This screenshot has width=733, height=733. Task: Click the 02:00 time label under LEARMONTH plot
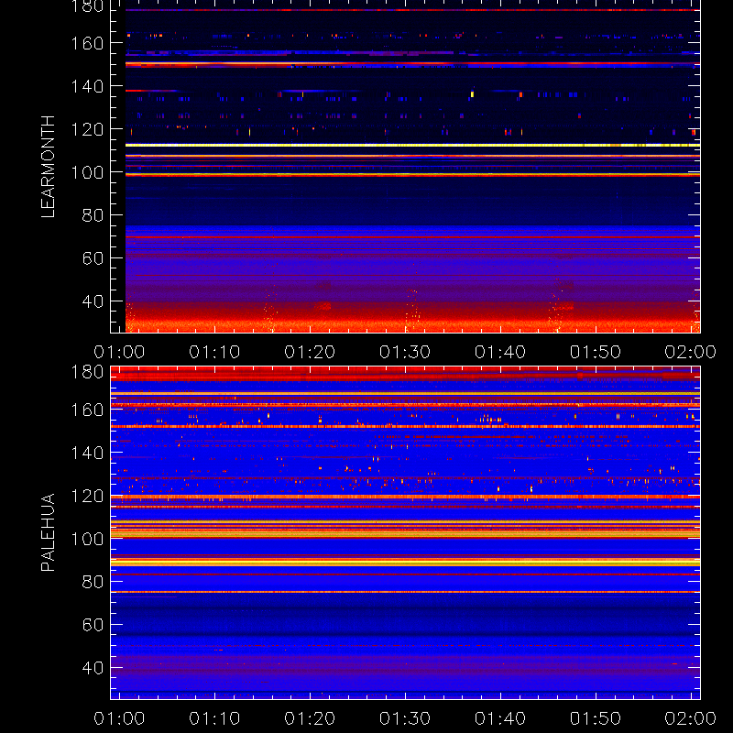click(691, 352)
